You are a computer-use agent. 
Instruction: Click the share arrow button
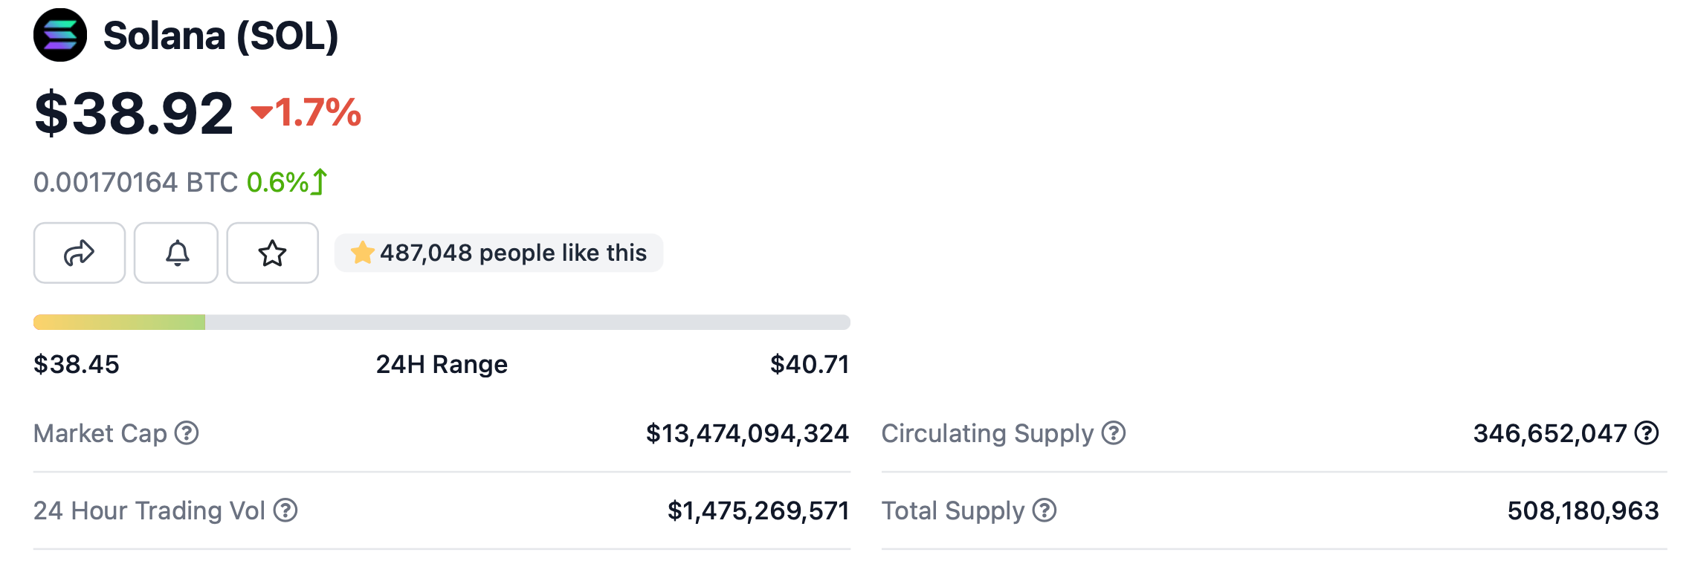pos(80,253)
